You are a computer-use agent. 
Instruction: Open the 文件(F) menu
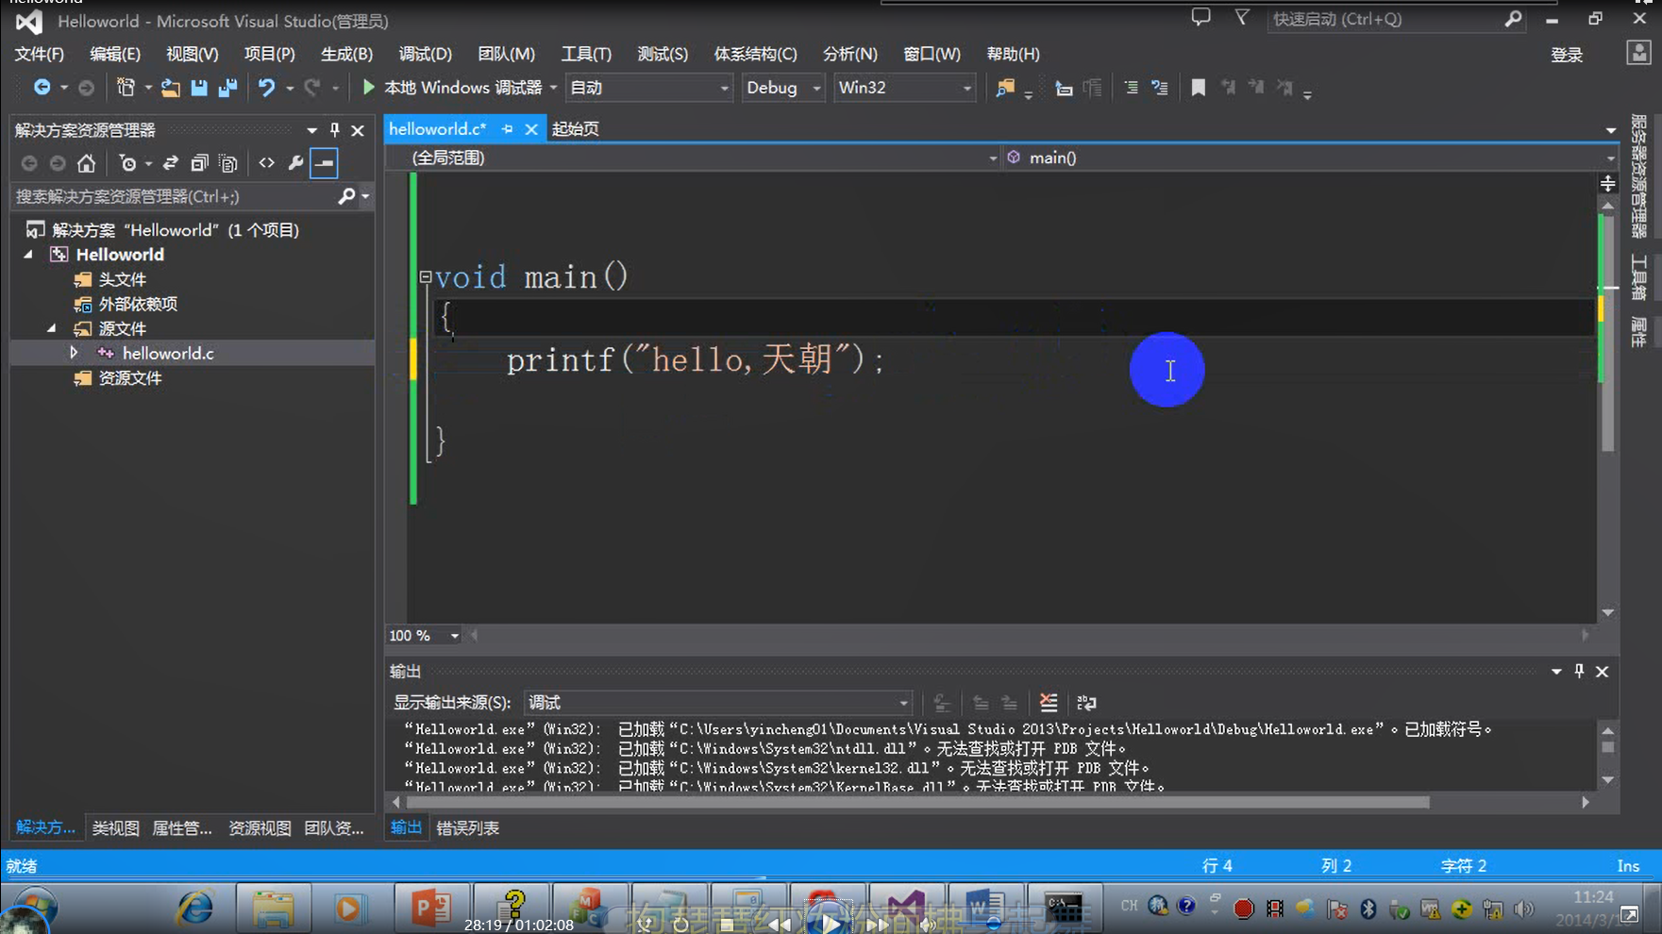(39, 54)
